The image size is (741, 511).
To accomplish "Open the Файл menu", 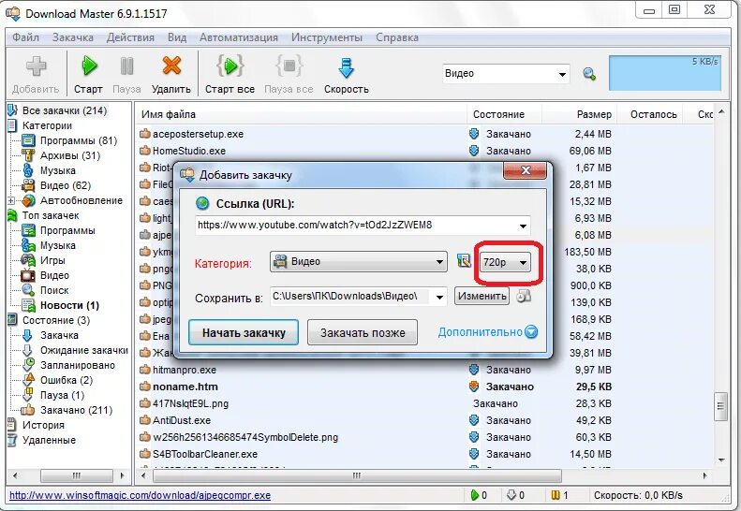I will click(x=25, y=37).
